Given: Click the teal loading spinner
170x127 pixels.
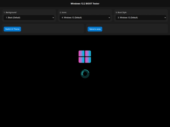Looking at the screenshot, I should click(85, 74).
